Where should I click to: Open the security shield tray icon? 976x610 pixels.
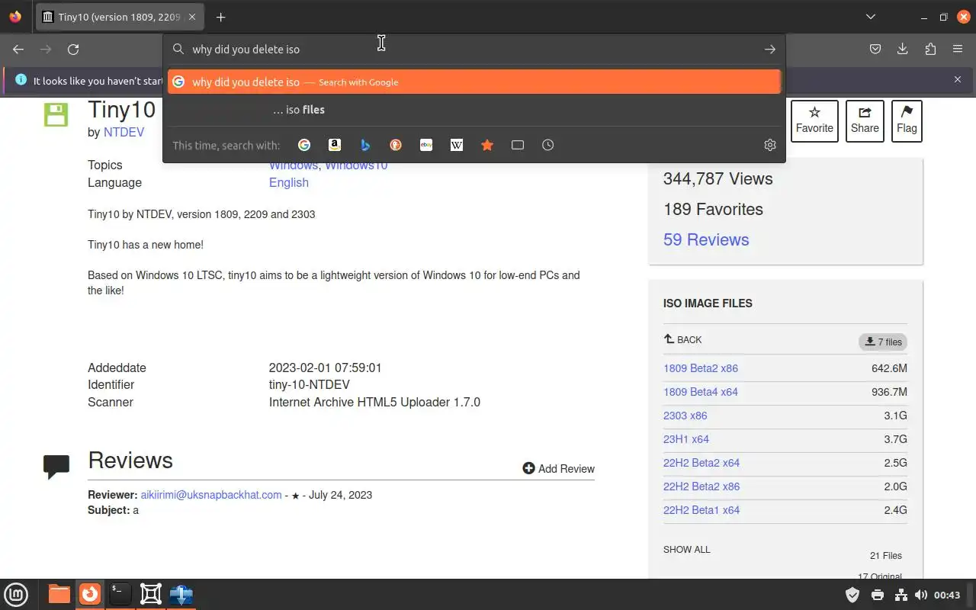pyautogui.click(x=852, y=595)
